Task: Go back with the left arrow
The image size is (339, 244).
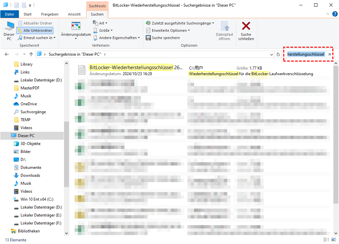Action: pos(7,54)
